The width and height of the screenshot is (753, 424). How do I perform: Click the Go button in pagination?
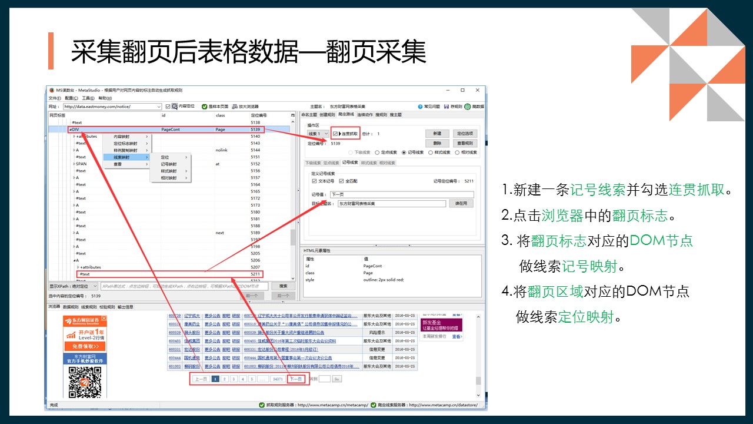pyautogui.click(x=337, y=379)
